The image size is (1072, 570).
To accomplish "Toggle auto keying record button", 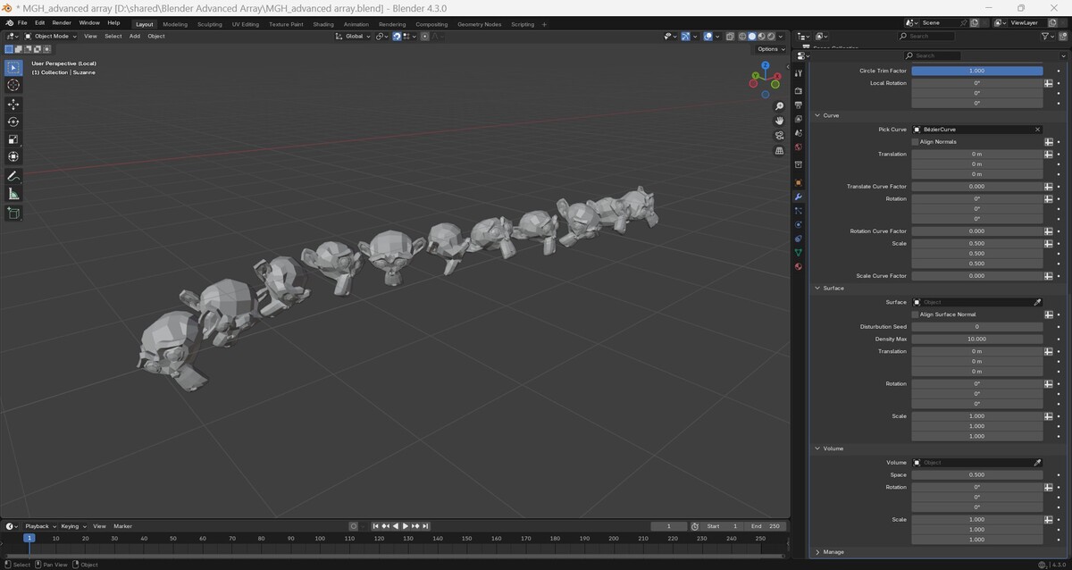I will 354,526.
